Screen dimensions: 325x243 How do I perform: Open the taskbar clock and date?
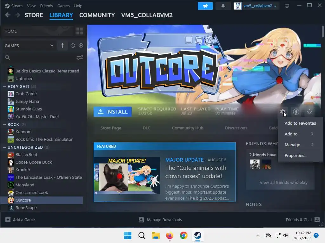coord(302,235)
